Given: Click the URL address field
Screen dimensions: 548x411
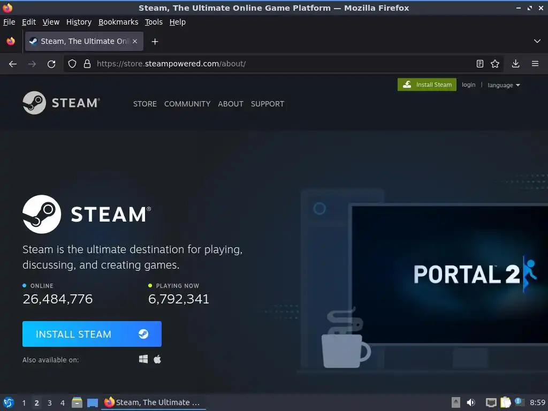Looking at the screenshot, I should (283, 64).
